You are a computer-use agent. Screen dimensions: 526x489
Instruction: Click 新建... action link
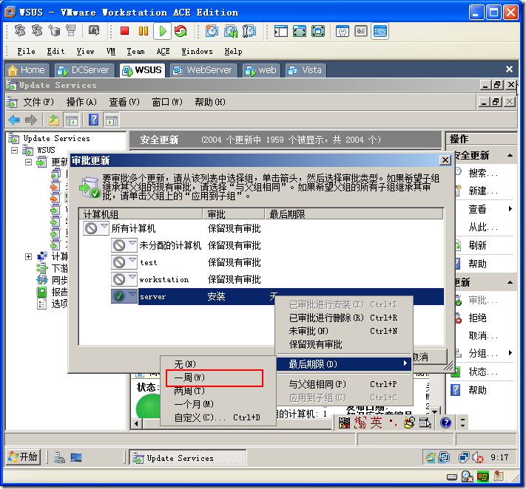(x=483, y=191)
